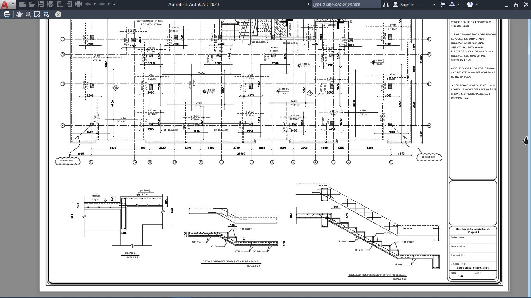Viewport: 531px width, 298px height.
Task: Expand the arrow left of search box
Action: coord(309,4)
